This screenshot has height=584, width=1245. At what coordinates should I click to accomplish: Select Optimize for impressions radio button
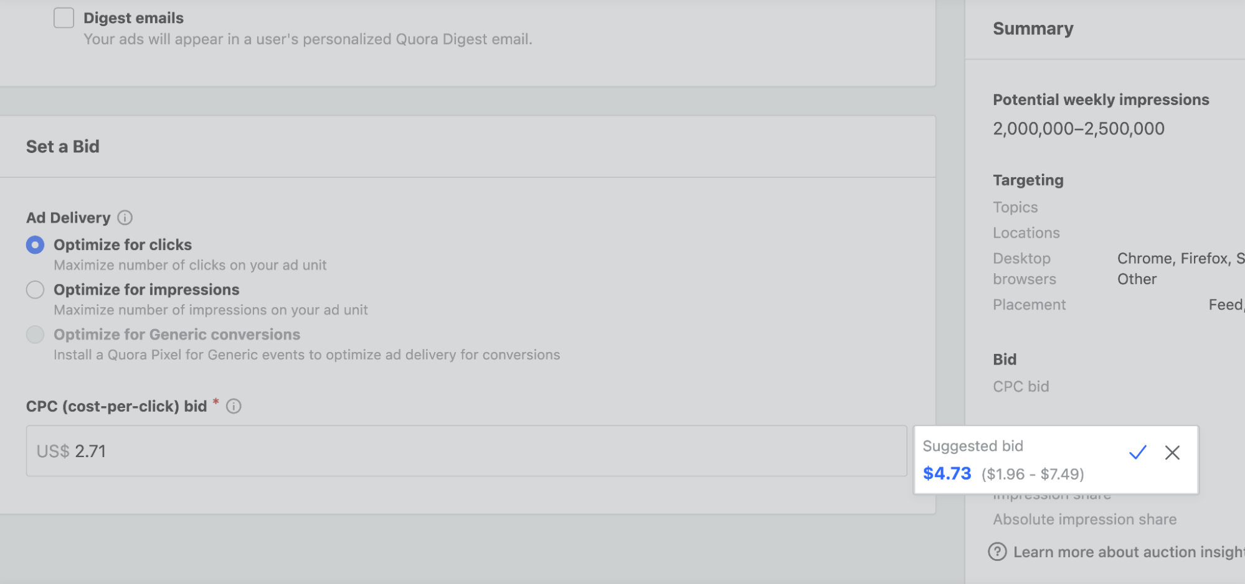pyautogui.click(x=36, y=290)
